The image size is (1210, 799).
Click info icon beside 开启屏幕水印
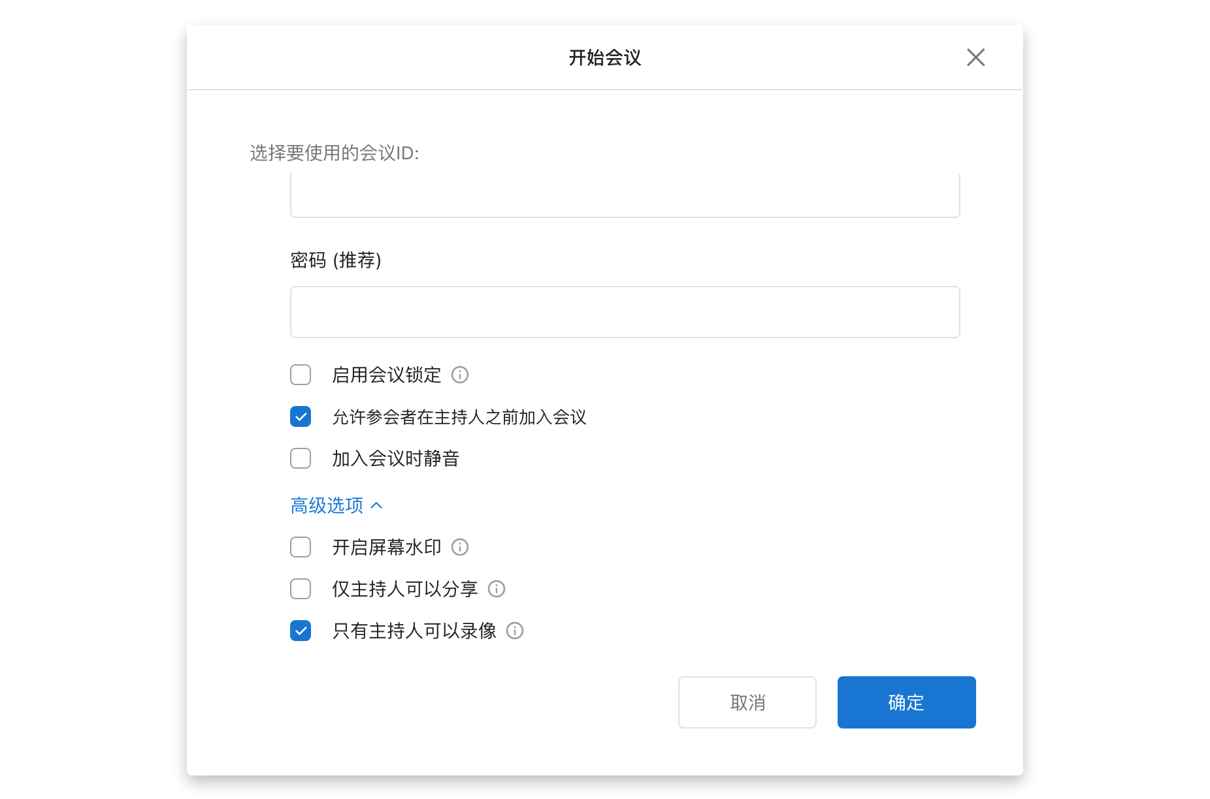coord(461,548)
